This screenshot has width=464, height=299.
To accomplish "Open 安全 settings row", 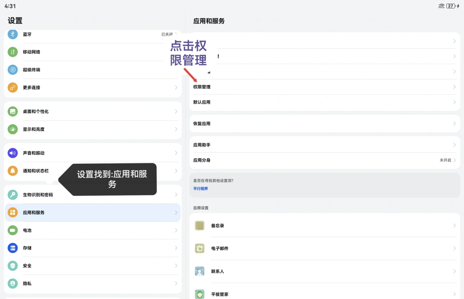I will coord(93,266).
